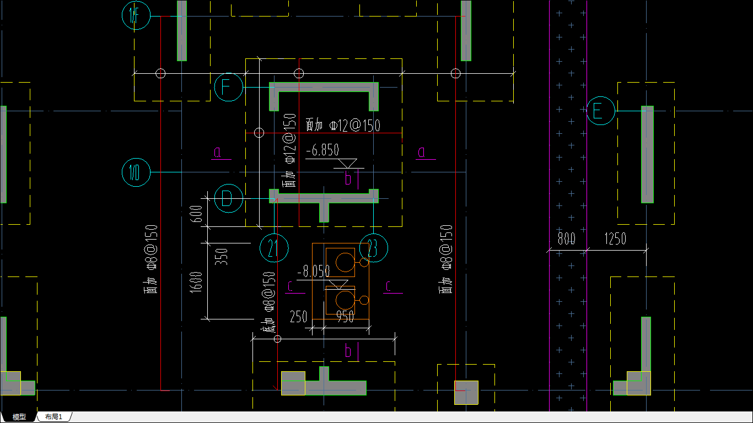
Task: Pick the 250 dimension text
Action: pos(298,317)
